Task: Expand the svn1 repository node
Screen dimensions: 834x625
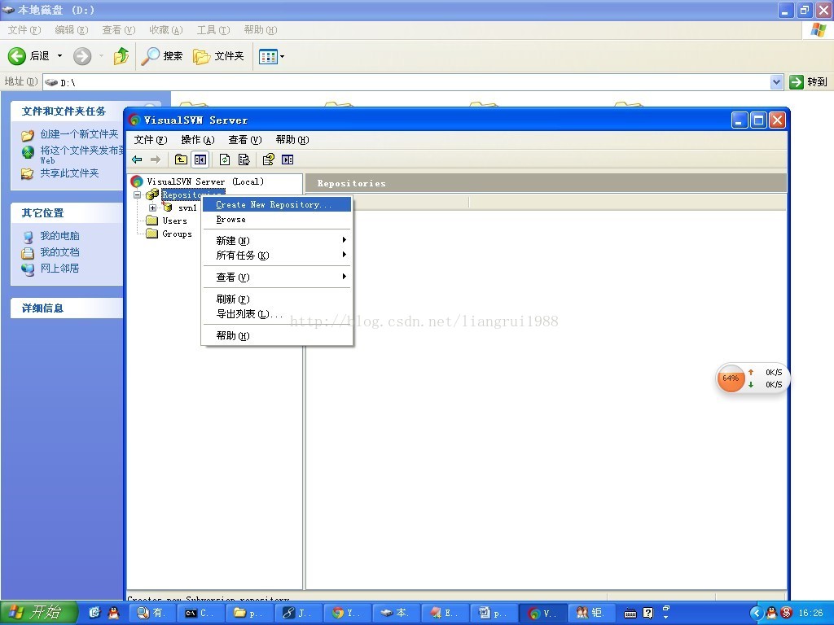Action: (x=152, y=208)
